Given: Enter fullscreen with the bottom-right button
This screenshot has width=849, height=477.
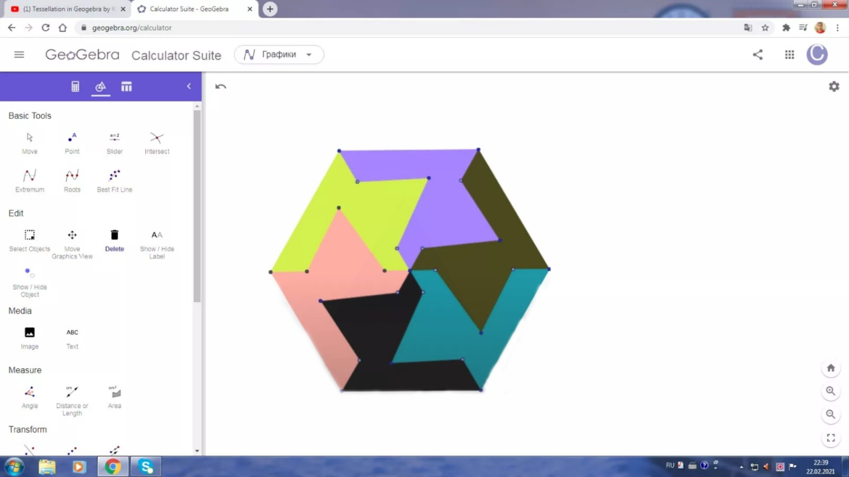Looking at the screenshot, I should (830, 438).
